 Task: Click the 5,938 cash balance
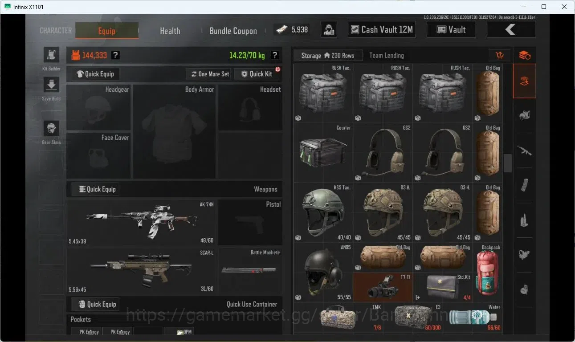tap(292, 29)
